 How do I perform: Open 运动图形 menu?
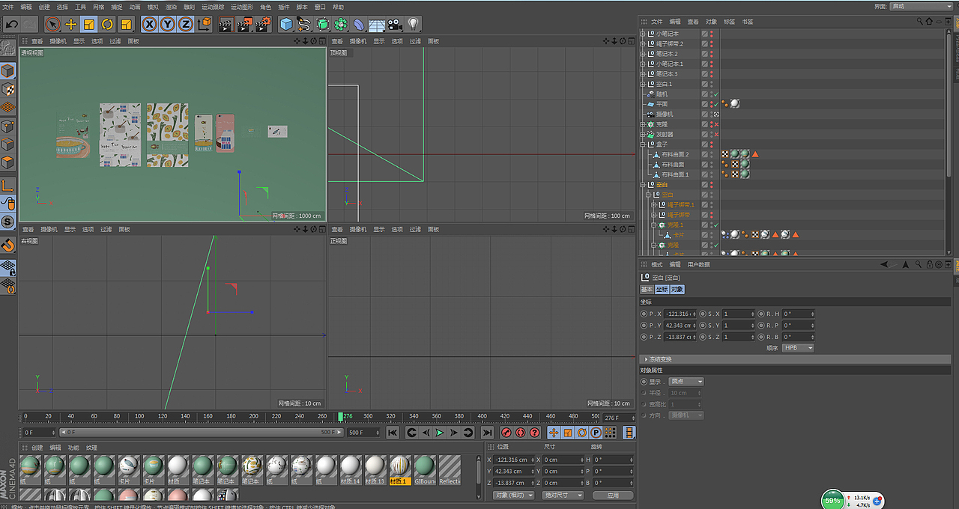click(x=242, y=7)
